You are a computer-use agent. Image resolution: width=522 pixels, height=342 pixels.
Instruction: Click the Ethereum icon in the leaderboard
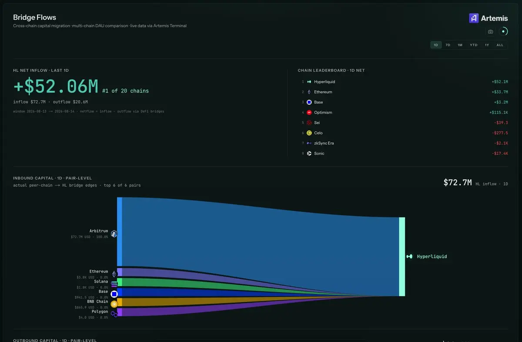[x=309, y=92]
